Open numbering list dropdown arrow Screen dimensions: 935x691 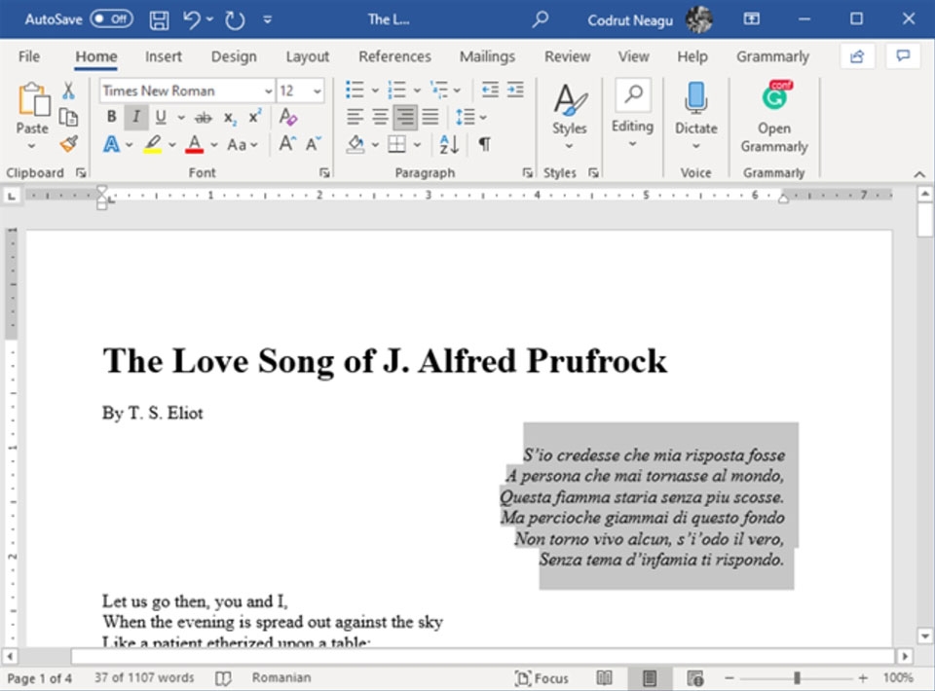417,91
